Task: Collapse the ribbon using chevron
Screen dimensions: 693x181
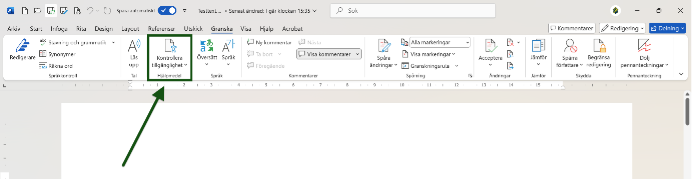Action: 682,74
